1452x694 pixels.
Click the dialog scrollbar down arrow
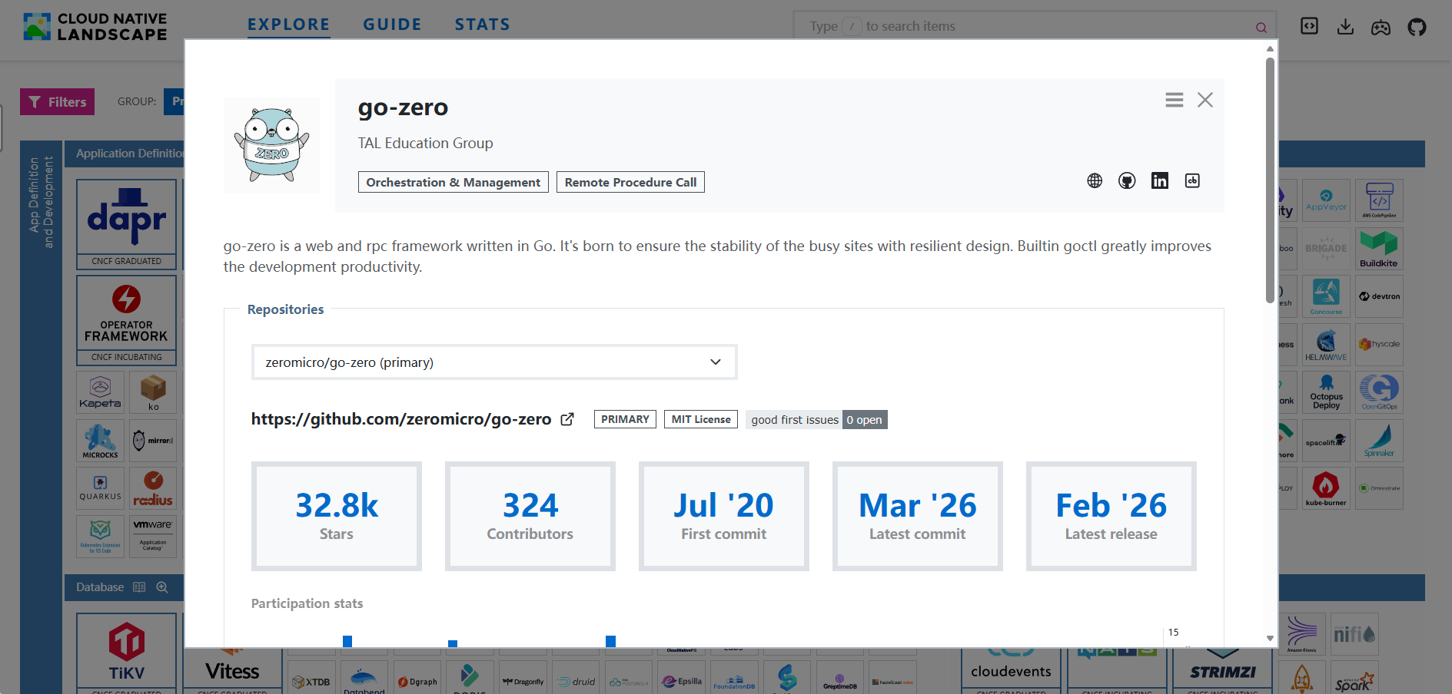(x=1270, y=638)
